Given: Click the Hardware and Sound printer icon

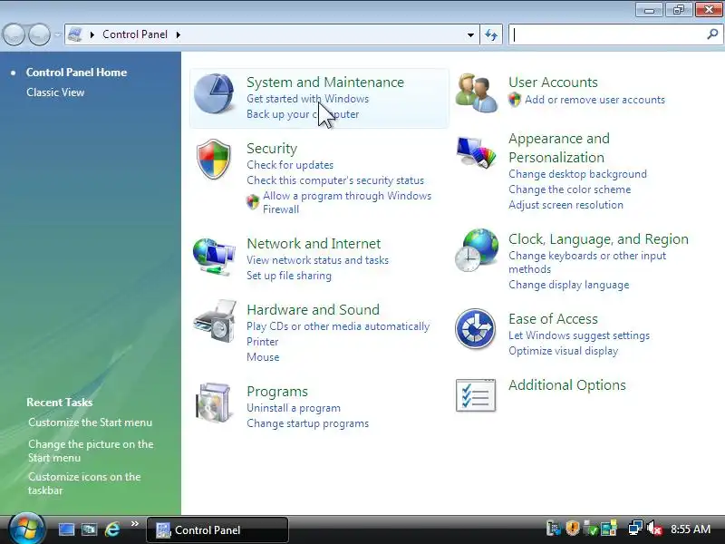Looking at the screenshot, I should pos(215,322).
